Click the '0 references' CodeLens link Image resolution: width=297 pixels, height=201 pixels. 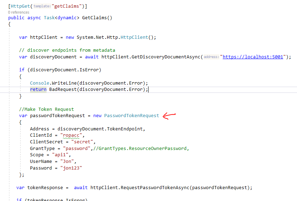pyautogui.click(x=19, y=12)
